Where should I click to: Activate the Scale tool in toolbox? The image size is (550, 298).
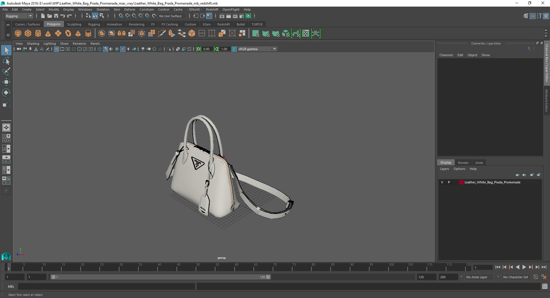click(6, 103)
